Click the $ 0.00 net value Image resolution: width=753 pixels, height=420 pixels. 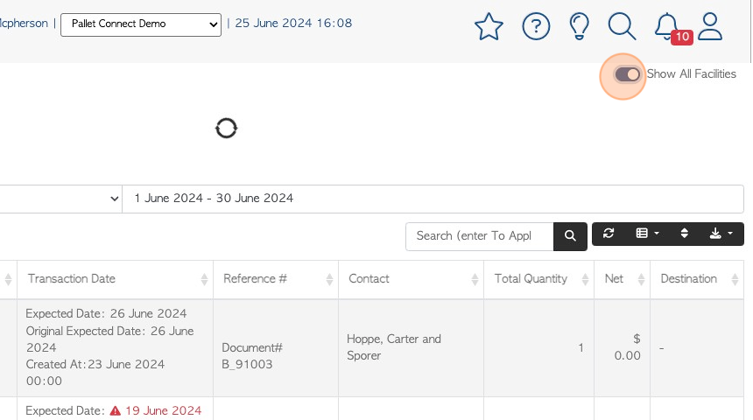pos(627,347)
